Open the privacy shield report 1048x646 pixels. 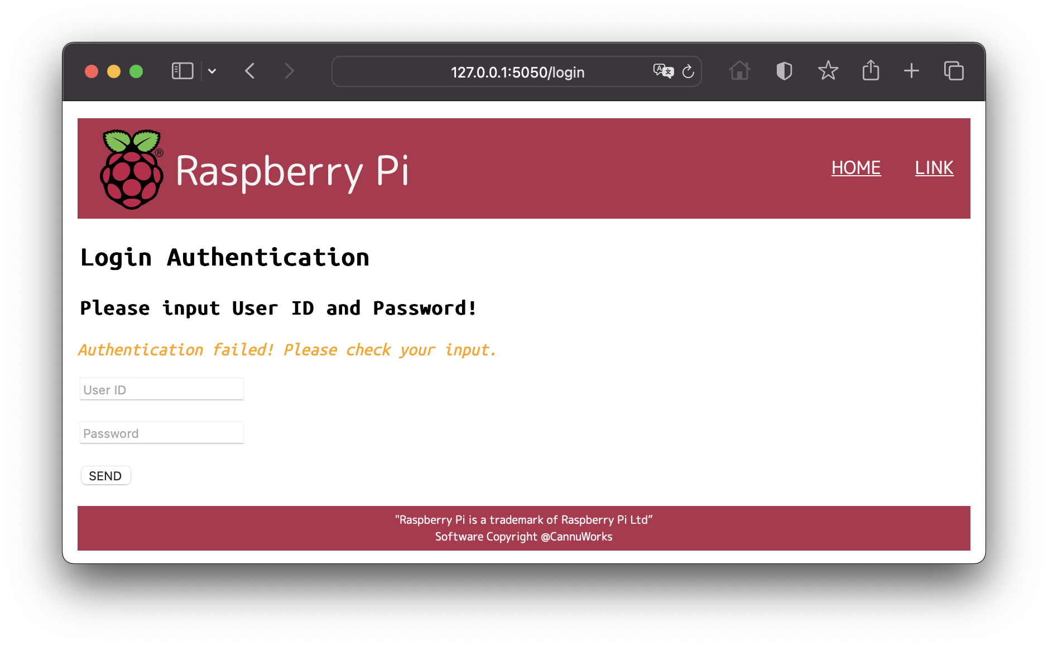click(783, 71)
